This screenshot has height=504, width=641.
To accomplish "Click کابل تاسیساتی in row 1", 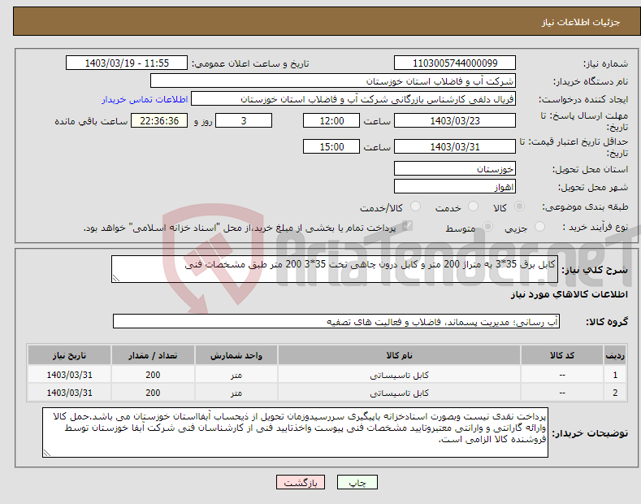I will 399,375.
